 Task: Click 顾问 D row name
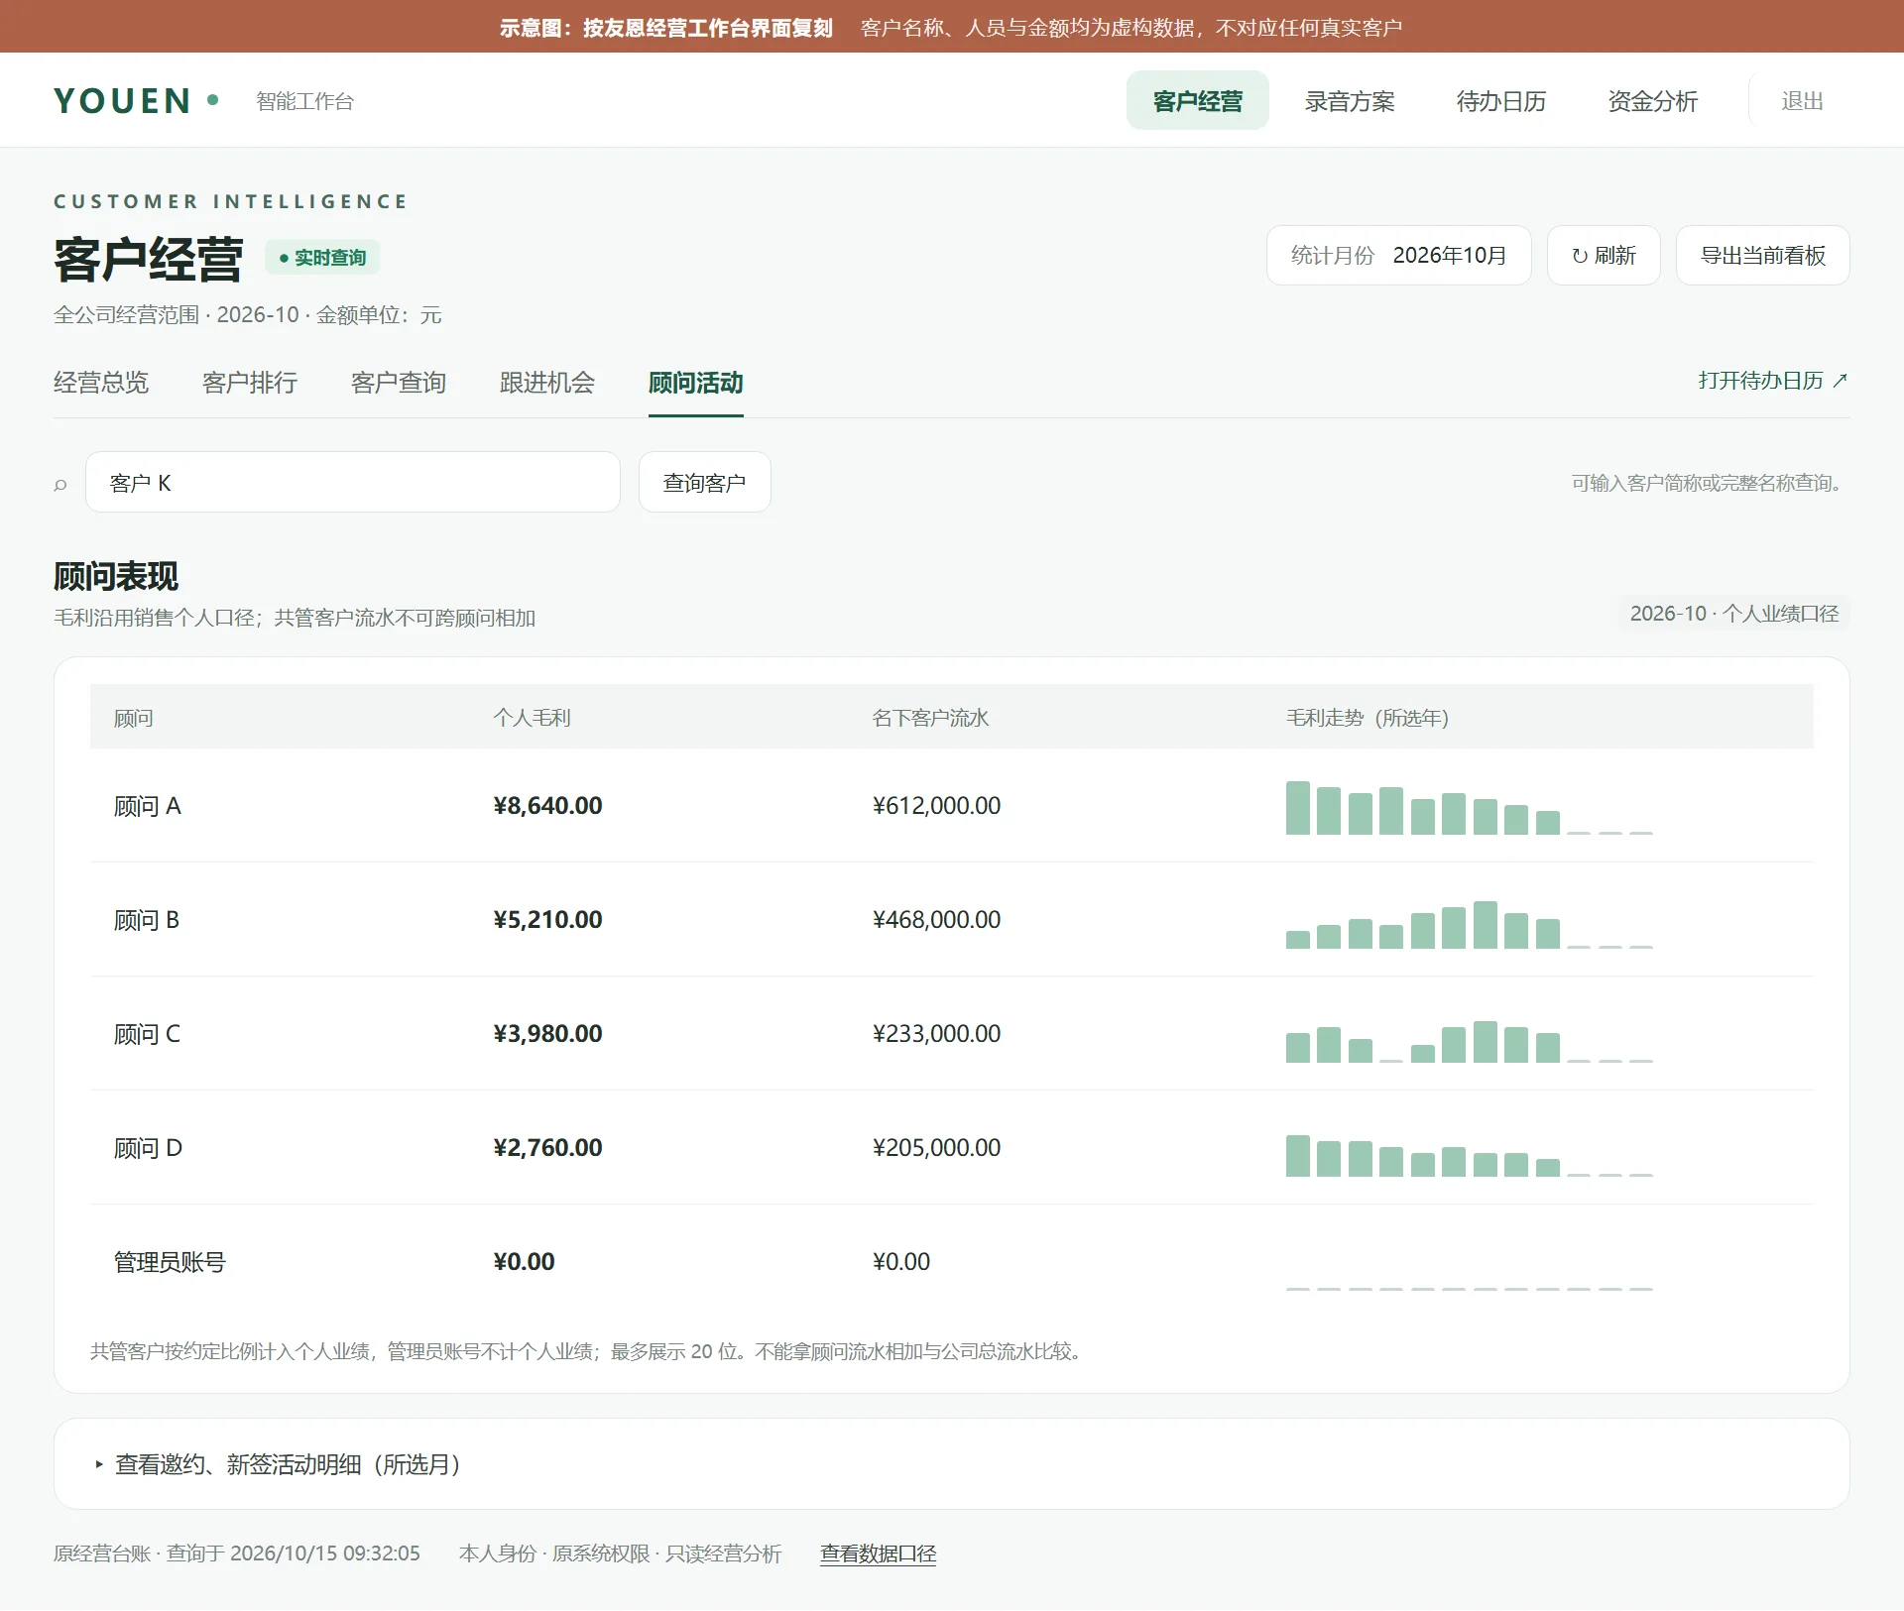[148, 1148]
